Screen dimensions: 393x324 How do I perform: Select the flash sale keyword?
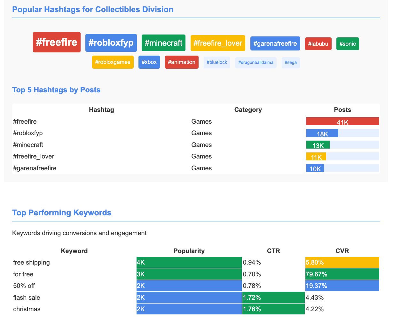[27, 297]
